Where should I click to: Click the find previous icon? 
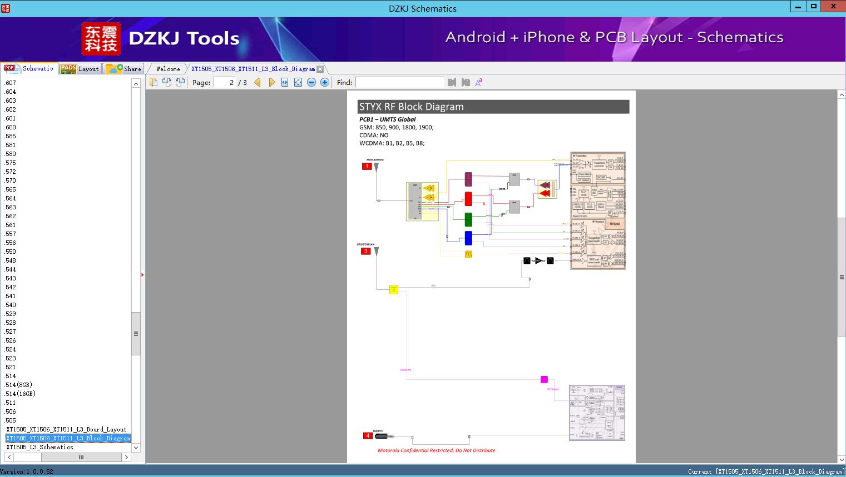point(452,82)
